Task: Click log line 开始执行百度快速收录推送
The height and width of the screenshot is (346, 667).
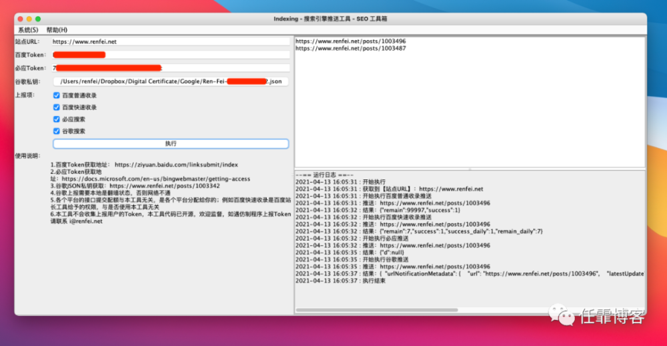Action: point(364,217)
